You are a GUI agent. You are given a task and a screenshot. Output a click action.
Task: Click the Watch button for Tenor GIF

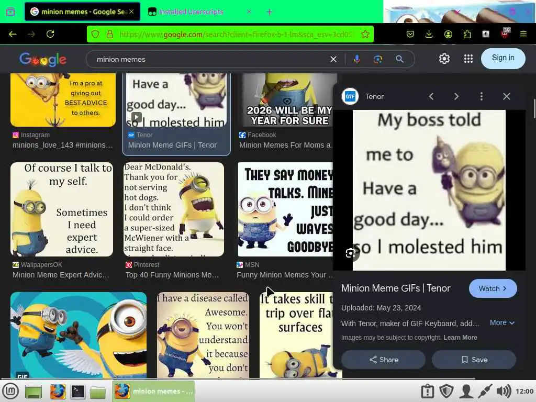pos(493,288)
